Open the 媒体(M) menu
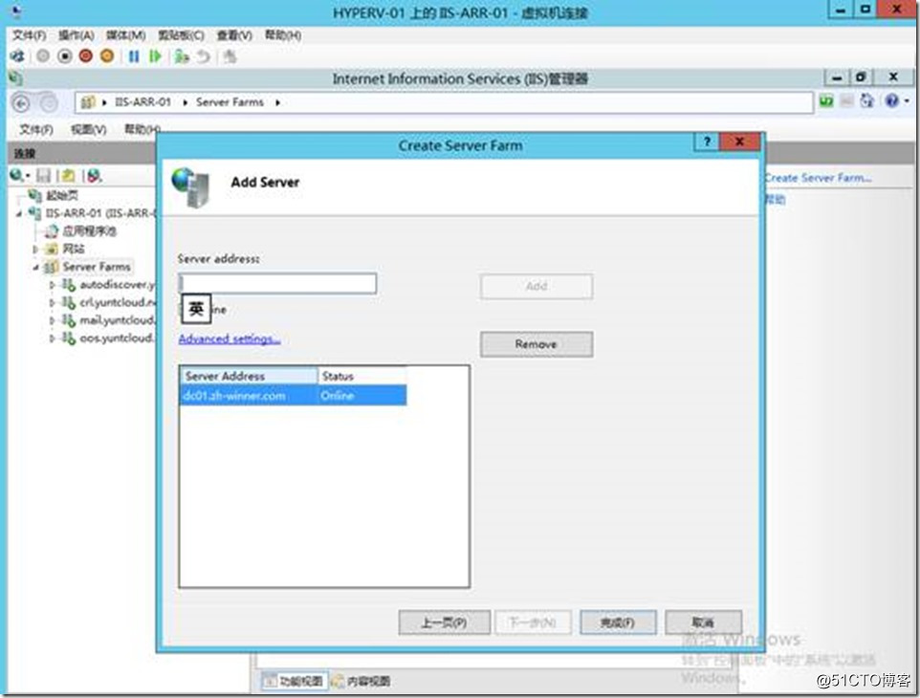The width and height of the screenshot is (920, 698). [125, 35]
